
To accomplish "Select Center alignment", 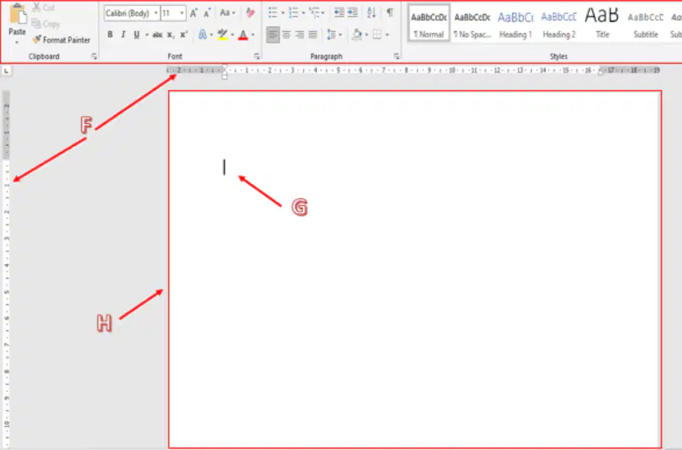I will click(x=286, y=34).
